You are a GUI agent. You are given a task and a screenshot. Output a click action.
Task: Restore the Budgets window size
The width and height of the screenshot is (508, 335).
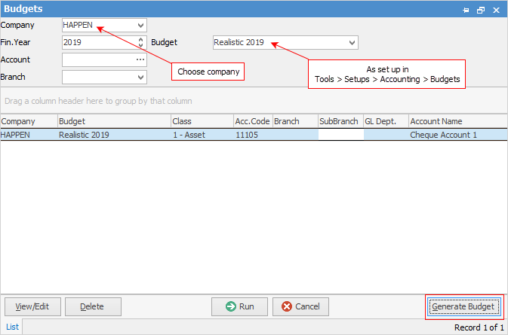click(x=481, y=10)
